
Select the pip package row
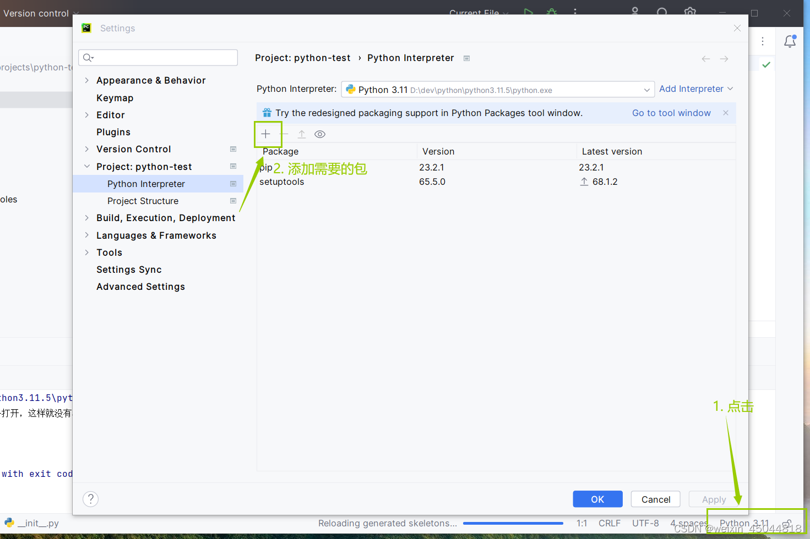[496, 167]
